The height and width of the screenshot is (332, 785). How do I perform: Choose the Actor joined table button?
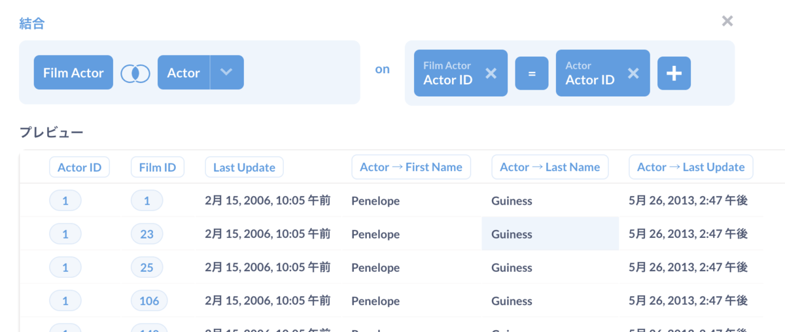click(x=184, y=73)
